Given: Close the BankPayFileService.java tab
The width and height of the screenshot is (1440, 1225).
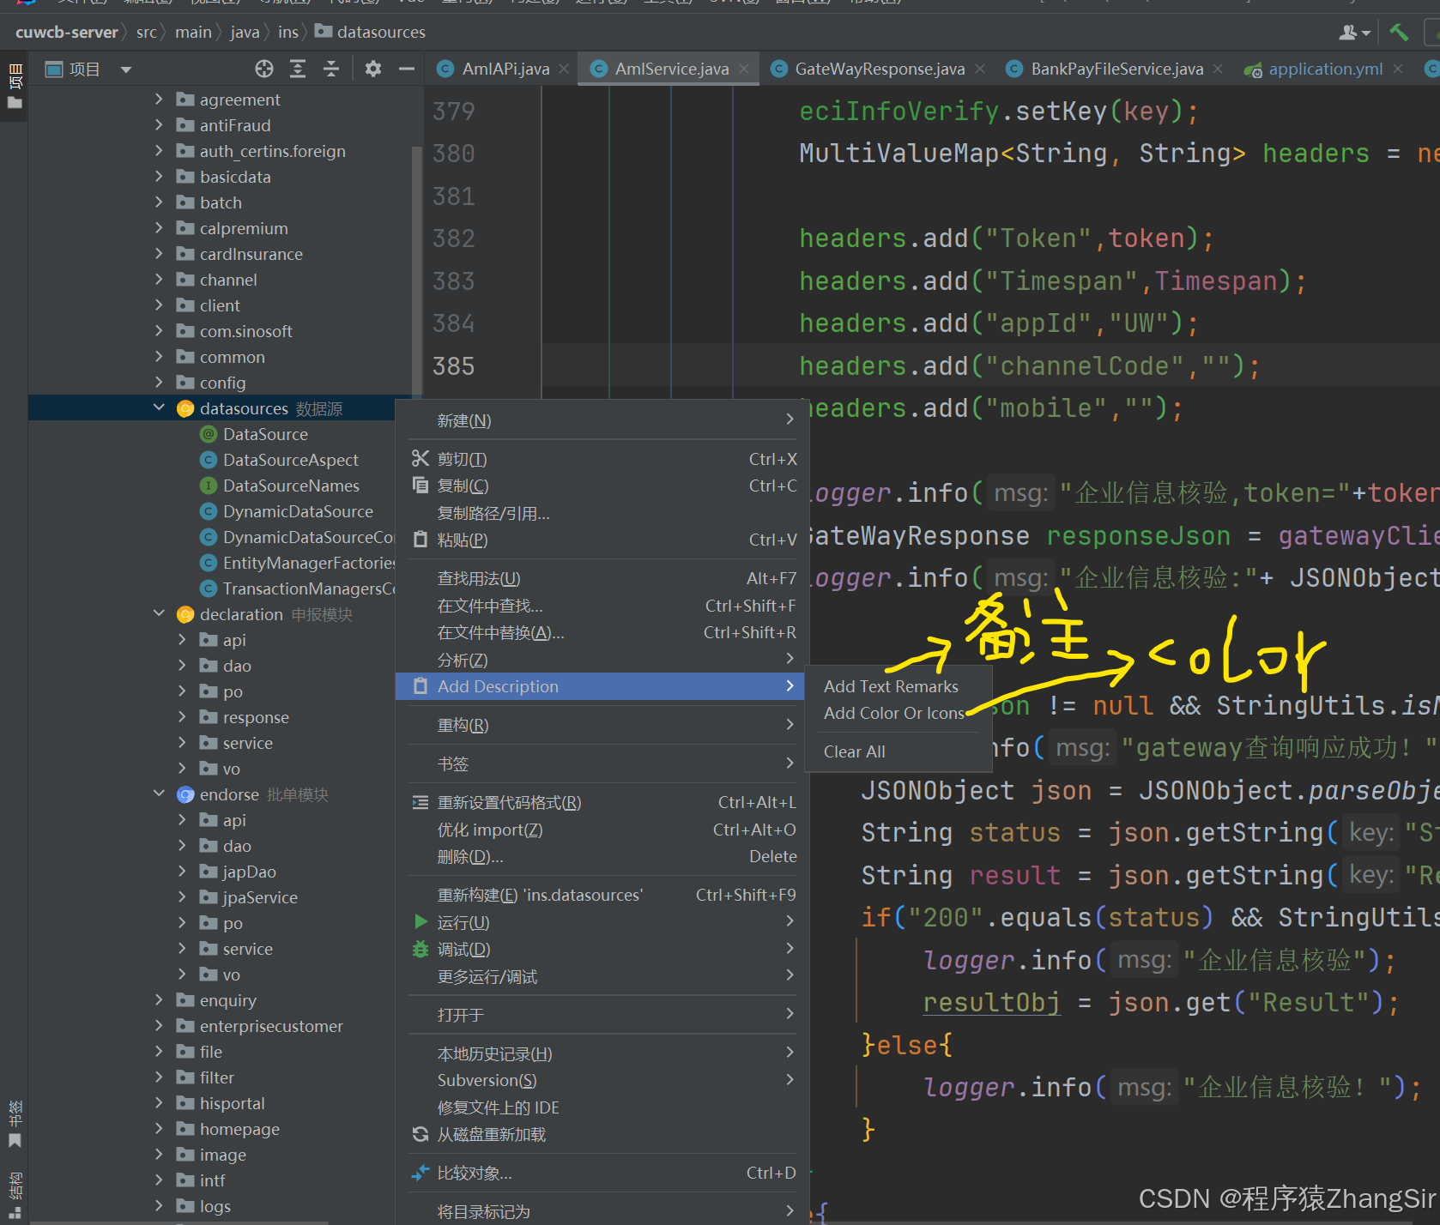Looking at the screenshot, I should 1218,69.
